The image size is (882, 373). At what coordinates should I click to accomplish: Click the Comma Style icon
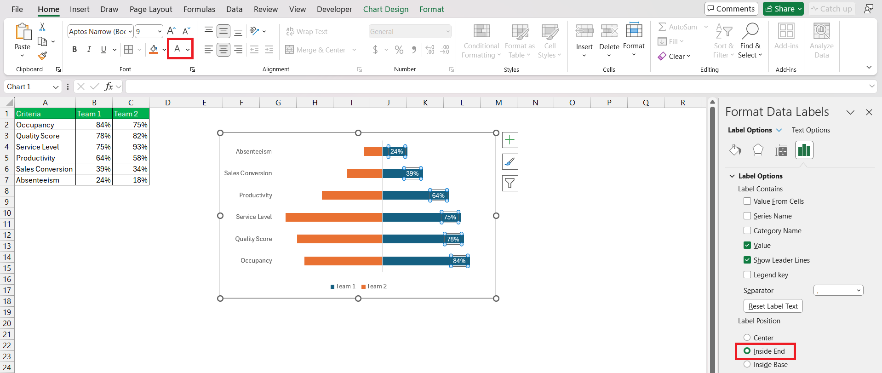tap(414, 50)
